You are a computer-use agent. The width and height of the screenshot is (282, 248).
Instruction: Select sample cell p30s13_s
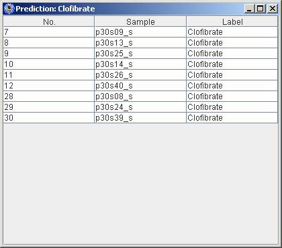tap(140, 43)
